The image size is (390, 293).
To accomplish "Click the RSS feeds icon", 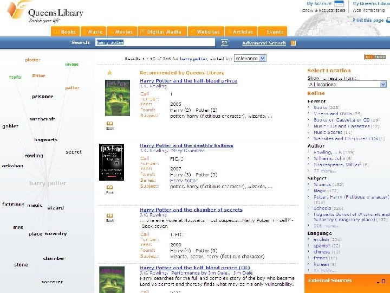I will tap(375, 57).
